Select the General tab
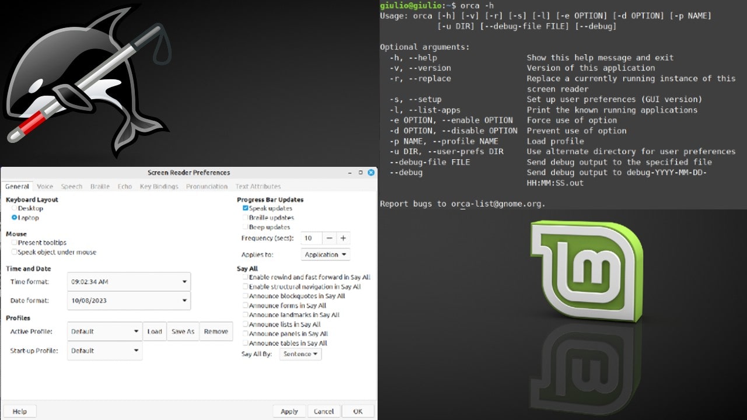The width and height of the screenshot is (747, 420). (x=17, y=187)
